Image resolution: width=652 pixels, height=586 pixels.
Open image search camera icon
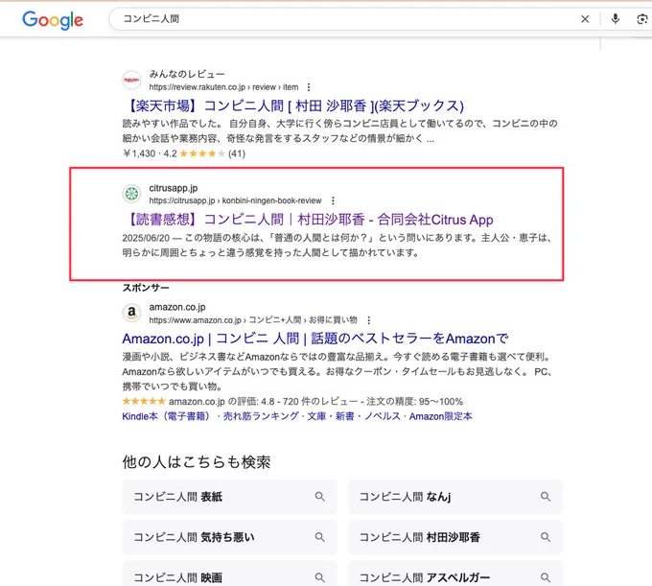point(642,19)
